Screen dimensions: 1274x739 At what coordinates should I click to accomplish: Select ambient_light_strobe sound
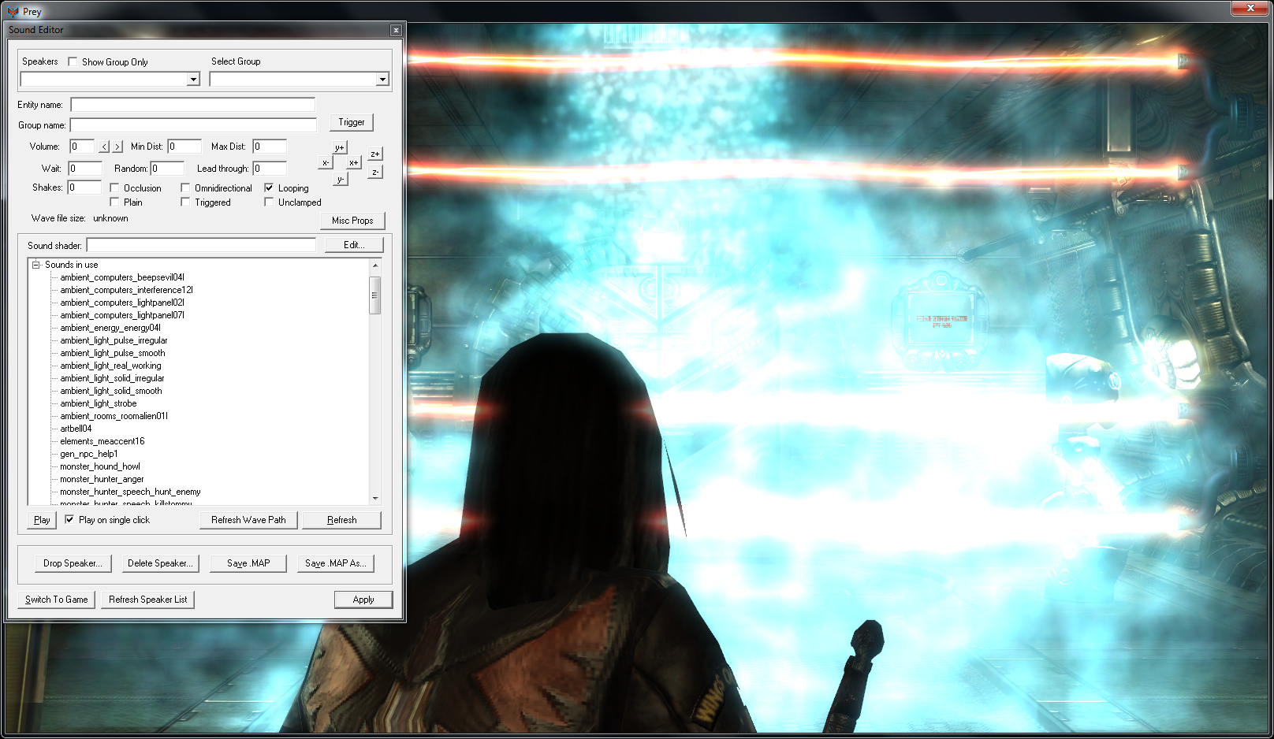coord(99,403)
